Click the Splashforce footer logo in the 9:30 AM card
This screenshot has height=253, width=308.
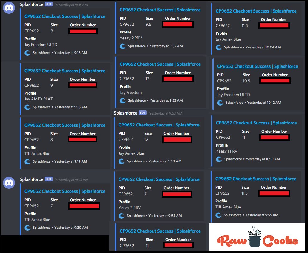pos(27,228)
